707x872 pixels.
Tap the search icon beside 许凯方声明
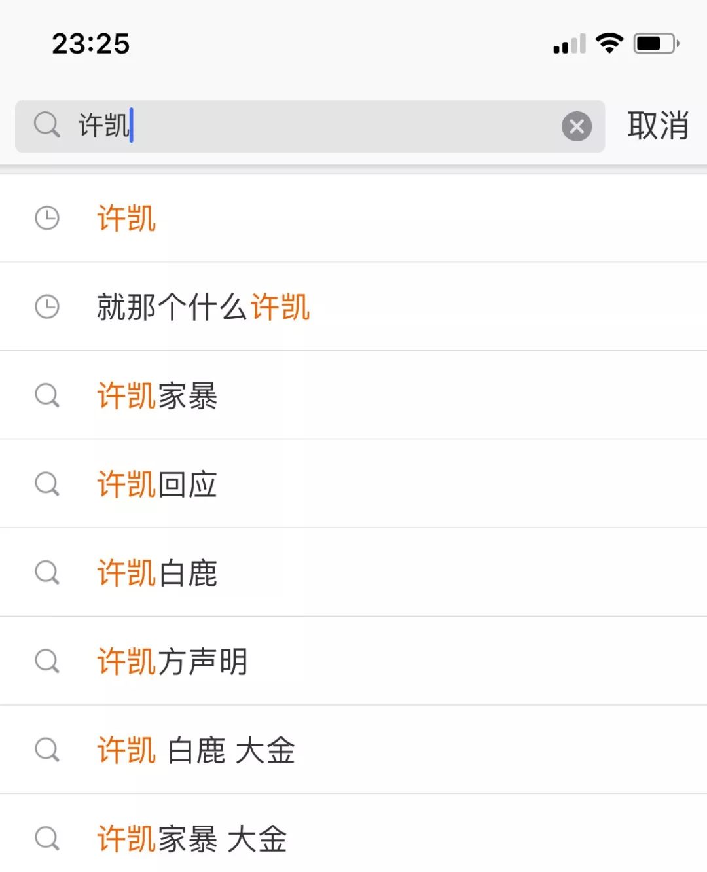47,661
